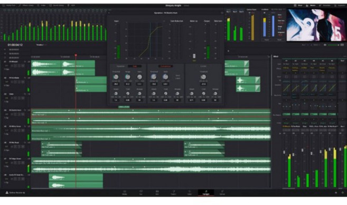This screenshot has width=347, height=205.
Task: Open the Media Pool panel
Action: pyautogui.click(x=9, y=5)
